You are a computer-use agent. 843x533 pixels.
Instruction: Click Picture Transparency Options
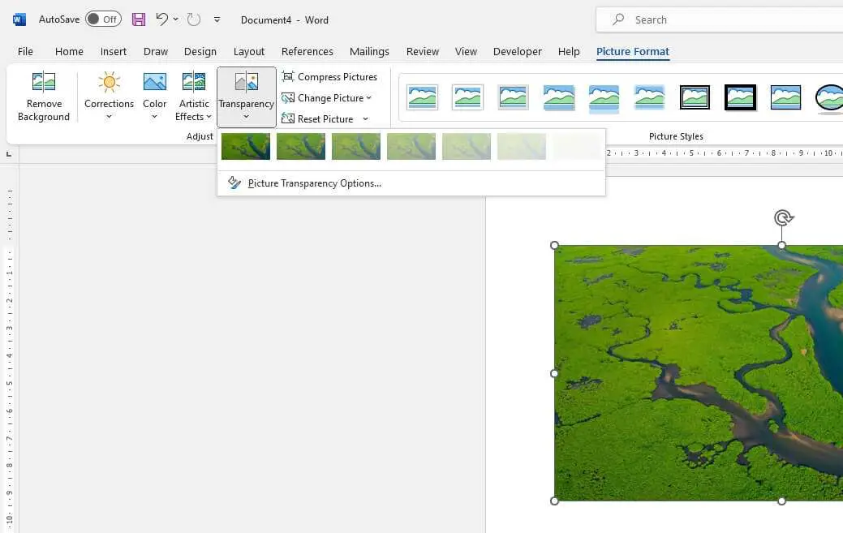pyautogui.click(x=315, y=183)
